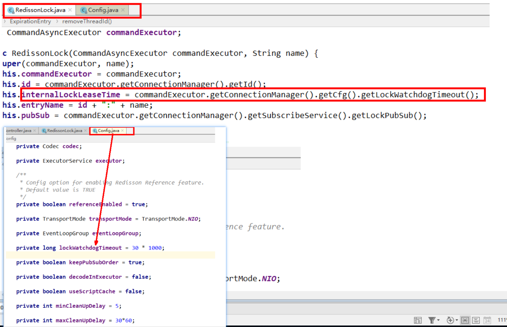The height and width of the screenshot is (327, 507).
Task: Click the ExecutorService executor declaration
Action: click(x=71, y=161)
